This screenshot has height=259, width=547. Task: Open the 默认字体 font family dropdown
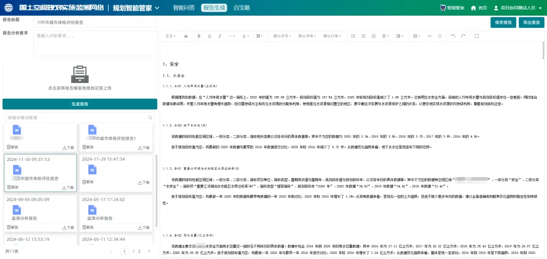(308, 36)
